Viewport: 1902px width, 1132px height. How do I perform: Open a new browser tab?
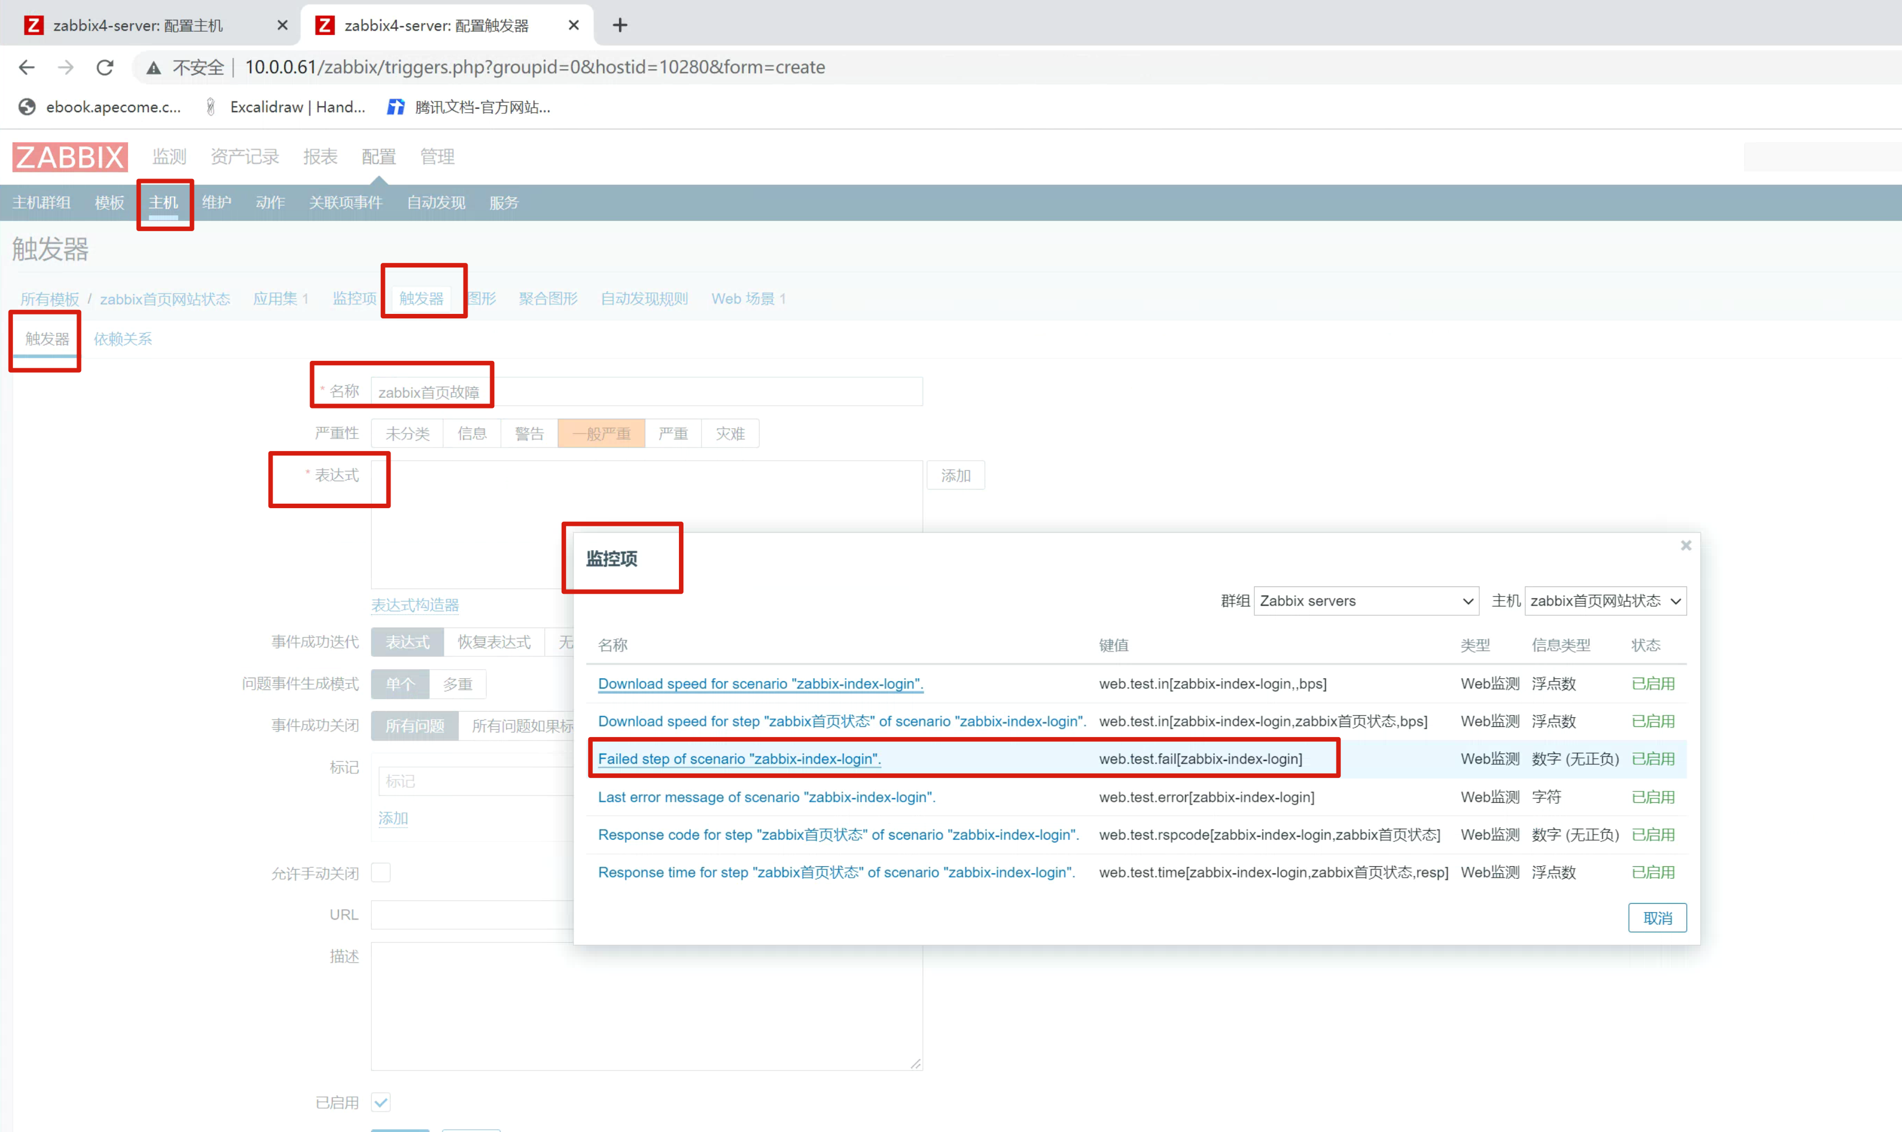pyautogui.click(x=619, y=25)
